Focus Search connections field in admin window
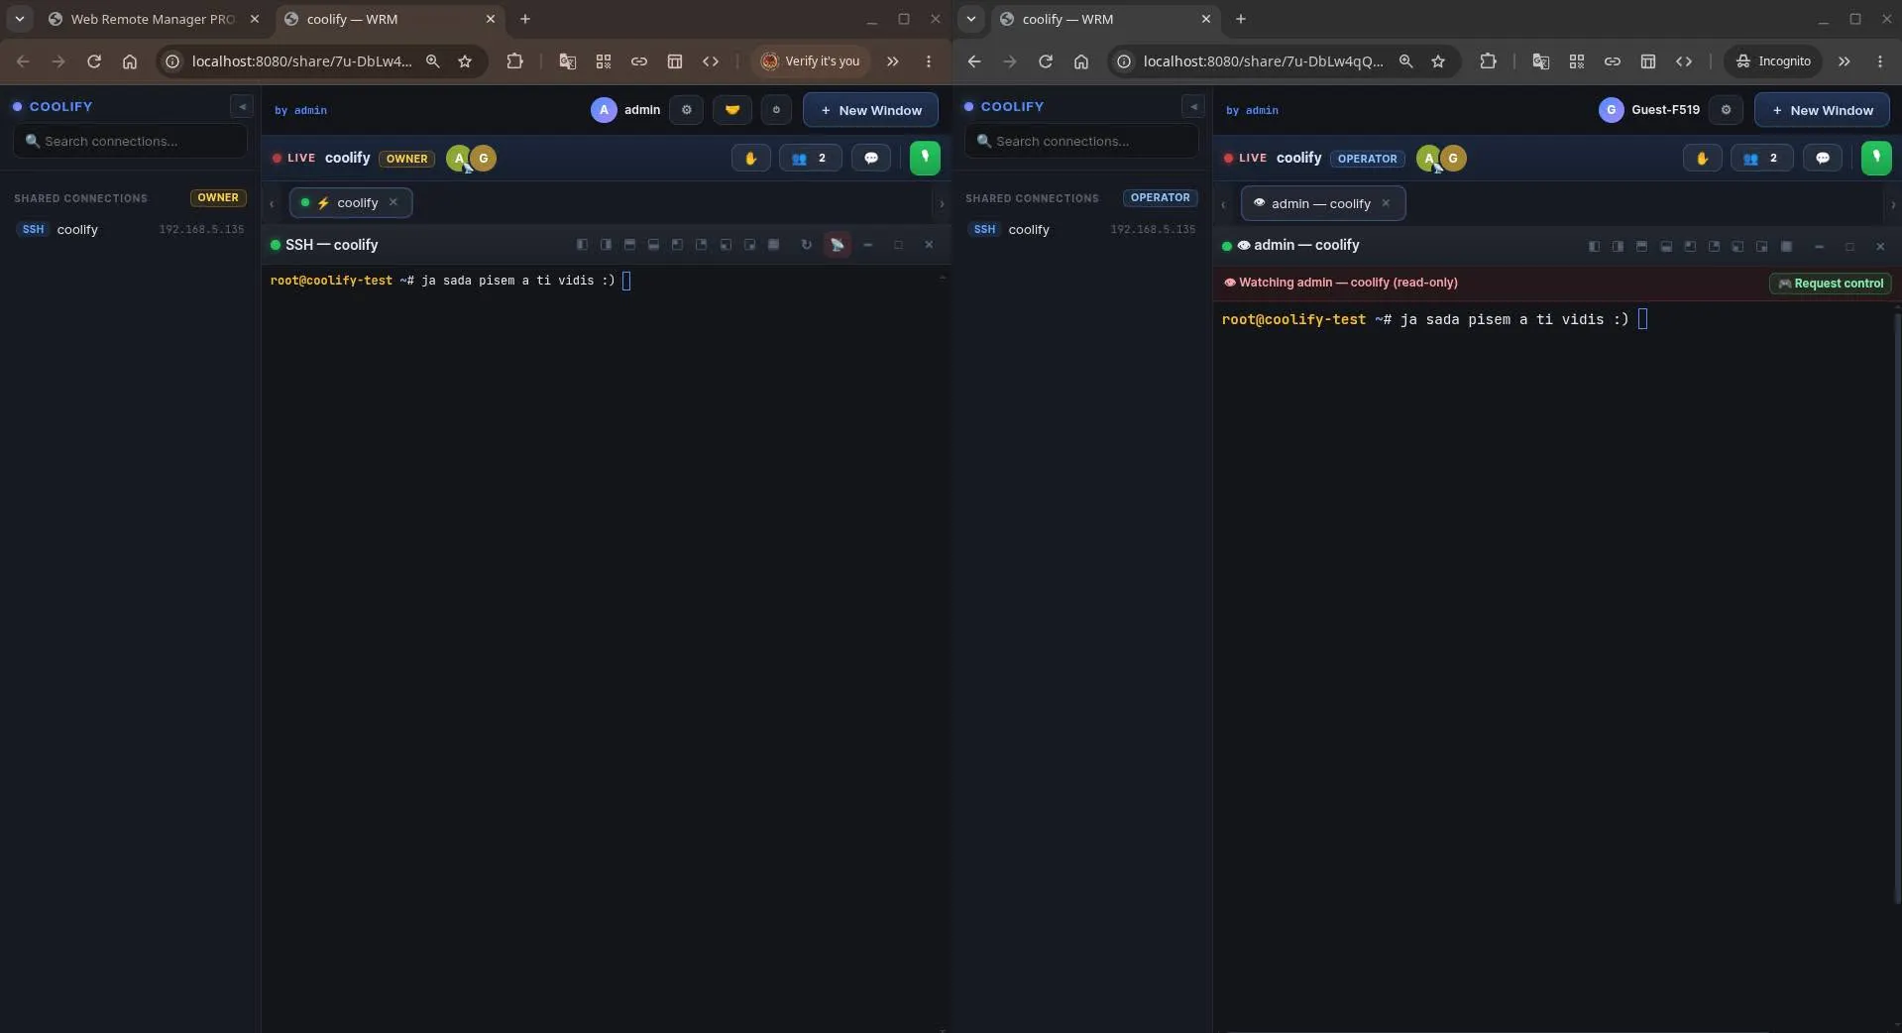 tap(130, 141)
